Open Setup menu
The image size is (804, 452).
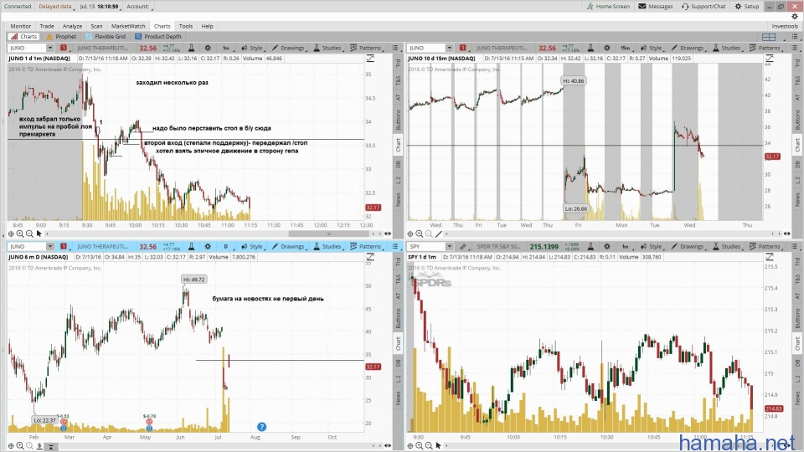click(746, 7)
